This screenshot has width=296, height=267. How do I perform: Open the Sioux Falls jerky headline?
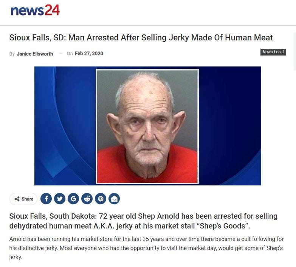click(141, 37)
